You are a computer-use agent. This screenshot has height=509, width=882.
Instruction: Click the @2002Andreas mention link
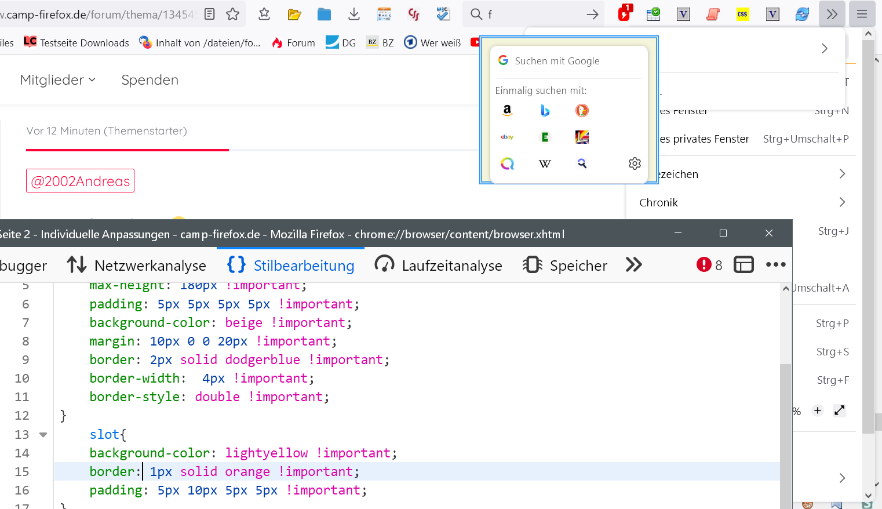coord(80,181)
